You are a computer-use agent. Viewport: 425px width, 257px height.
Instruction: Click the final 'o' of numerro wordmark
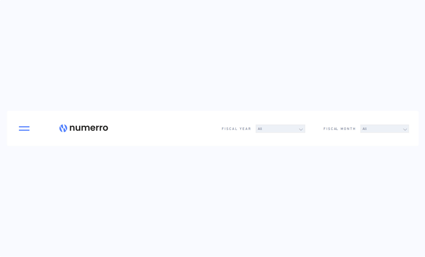pyautogui.click(x=105, y=128)
